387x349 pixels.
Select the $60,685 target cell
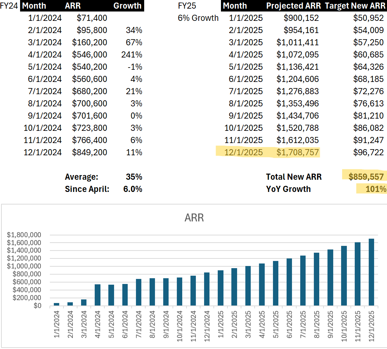(368, 55)
